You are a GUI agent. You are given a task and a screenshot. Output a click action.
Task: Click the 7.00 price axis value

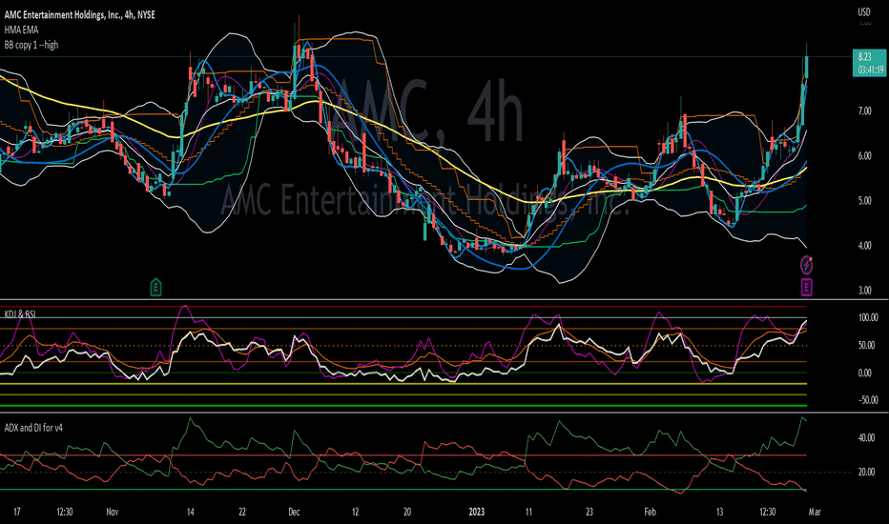(x=864, y=111)
